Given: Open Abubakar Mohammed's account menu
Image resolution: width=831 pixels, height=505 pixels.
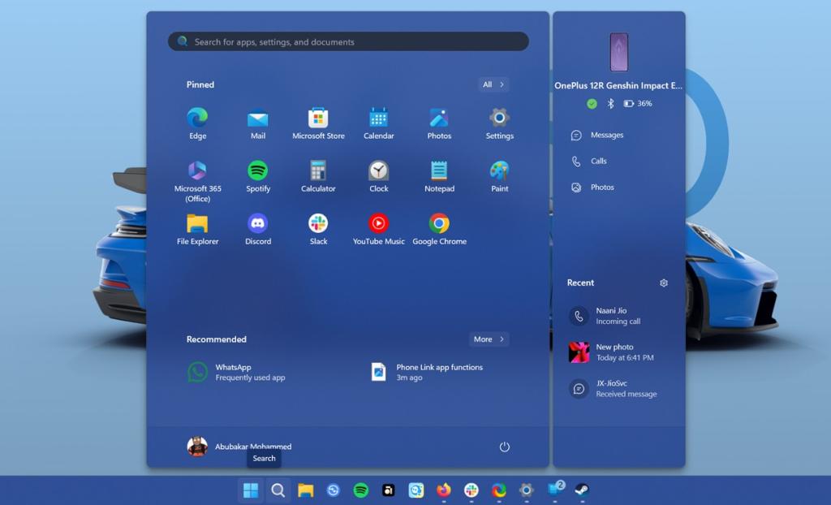Looking at the screenshot, I should (x=239, y=446).
